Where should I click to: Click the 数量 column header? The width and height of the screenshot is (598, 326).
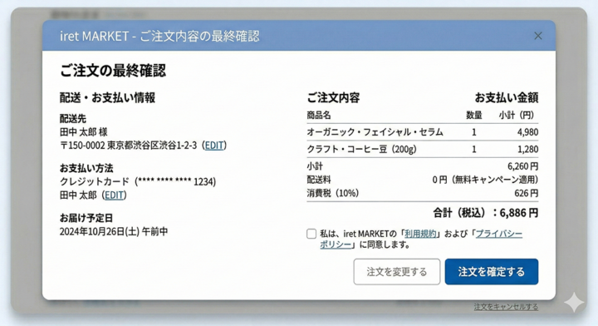[x=474, y=116]
